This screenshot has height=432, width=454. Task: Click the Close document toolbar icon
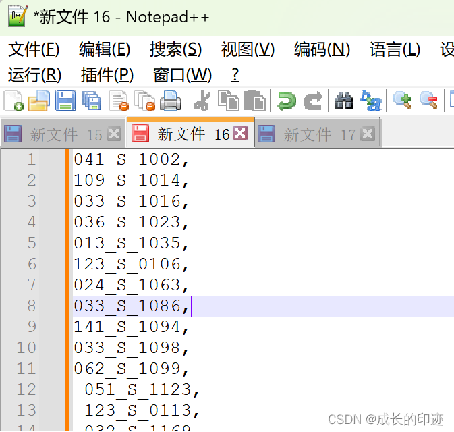pyautogui.click(x=119, y=101)
